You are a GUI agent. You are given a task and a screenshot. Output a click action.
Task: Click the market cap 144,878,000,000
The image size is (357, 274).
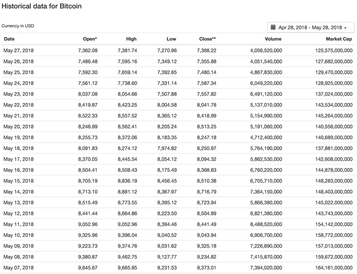pyautogui.click(x=334, y=170)
